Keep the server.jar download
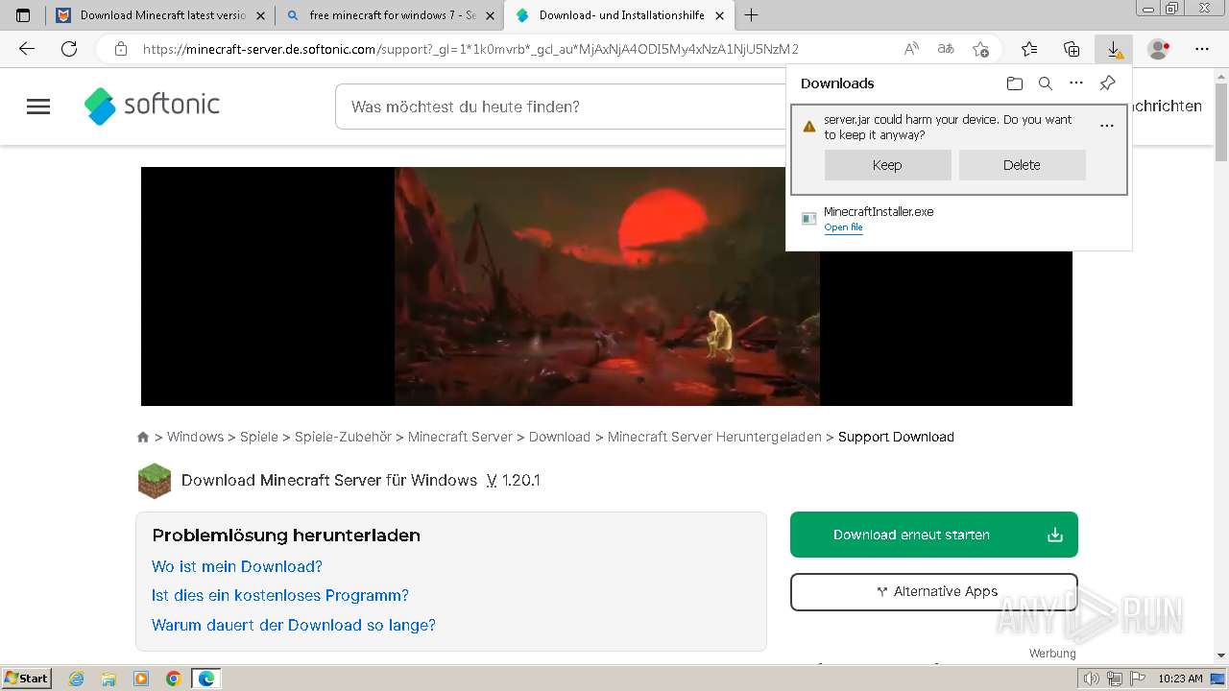Viewport: 1229px width, 691px height. coord(887,165)
